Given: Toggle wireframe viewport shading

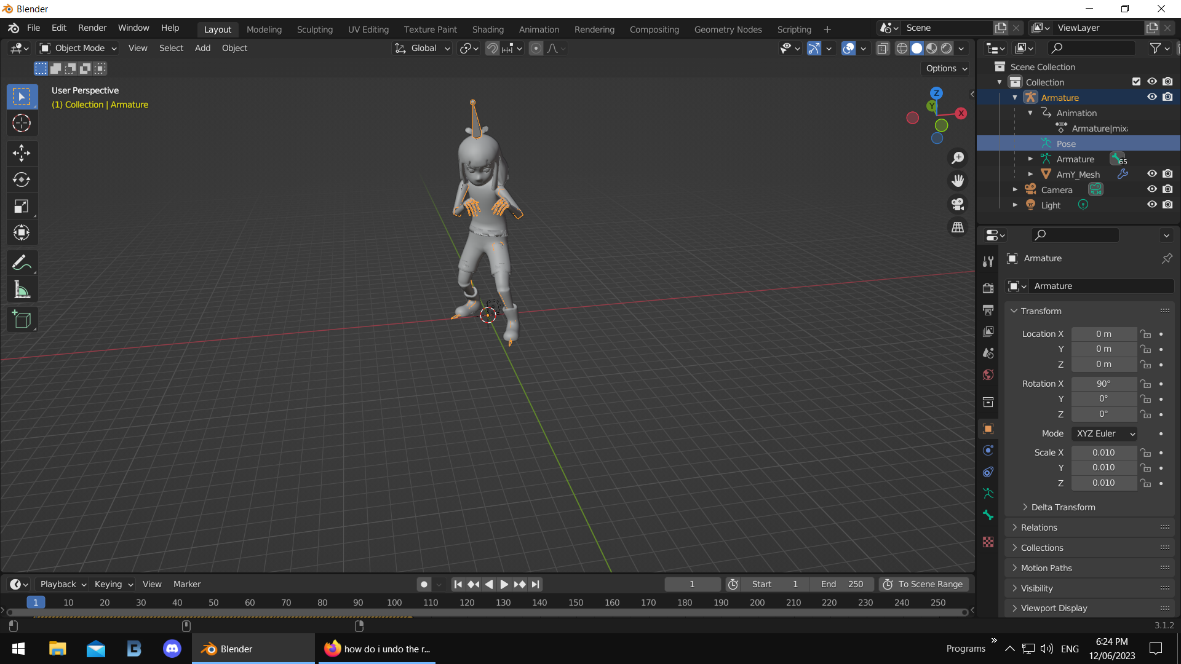Looking at the screenshot, I should pos(901,48).
